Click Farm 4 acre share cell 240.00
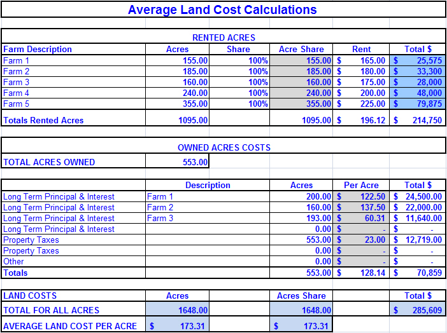The height and width of the screenshot is (333, 447). pos(301,93)
